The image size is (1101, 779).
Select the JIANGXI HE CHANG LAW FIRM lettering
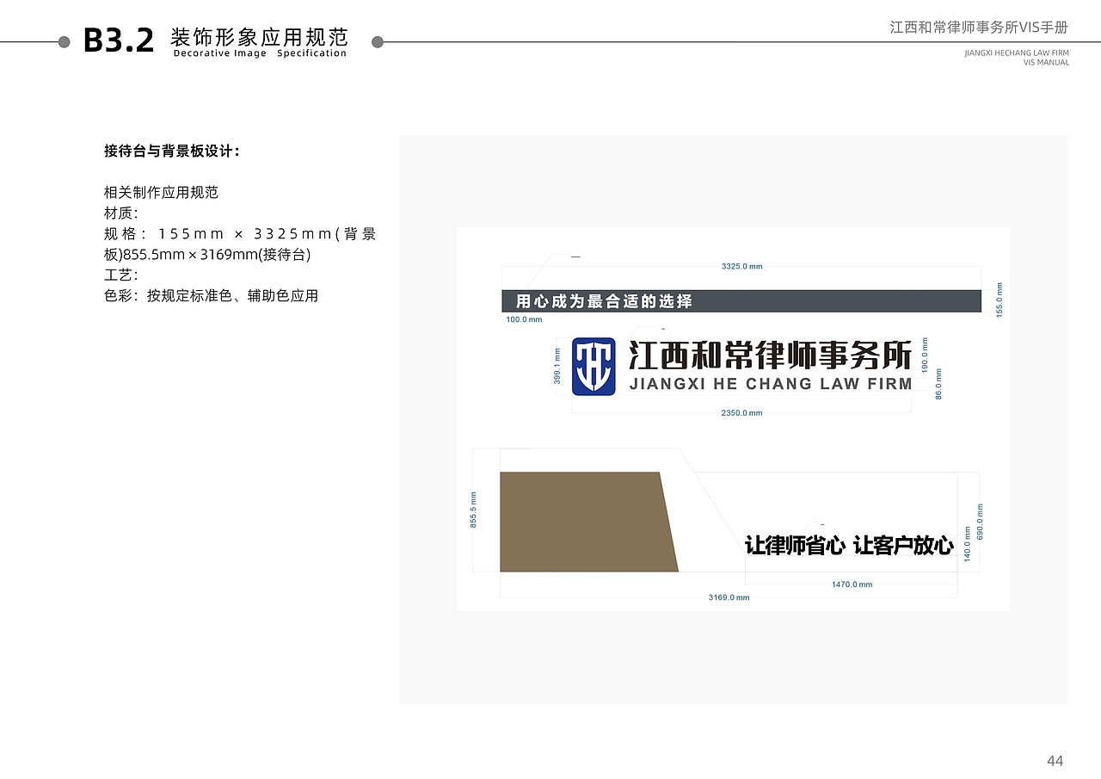[x=771, y=384]
